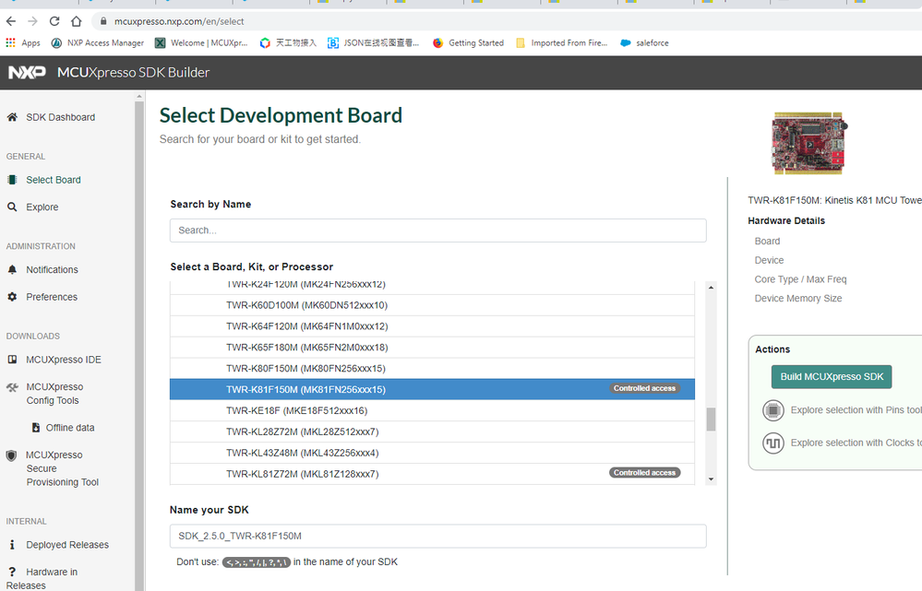Click the TWR-K81F150M board thumbnail image
The width and height of the screenshot is (922, 591).
(x=808, y=144)
